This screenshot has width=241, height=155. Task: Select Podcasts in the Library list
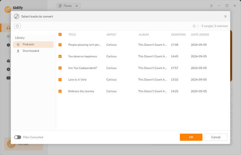coord(33,45)
